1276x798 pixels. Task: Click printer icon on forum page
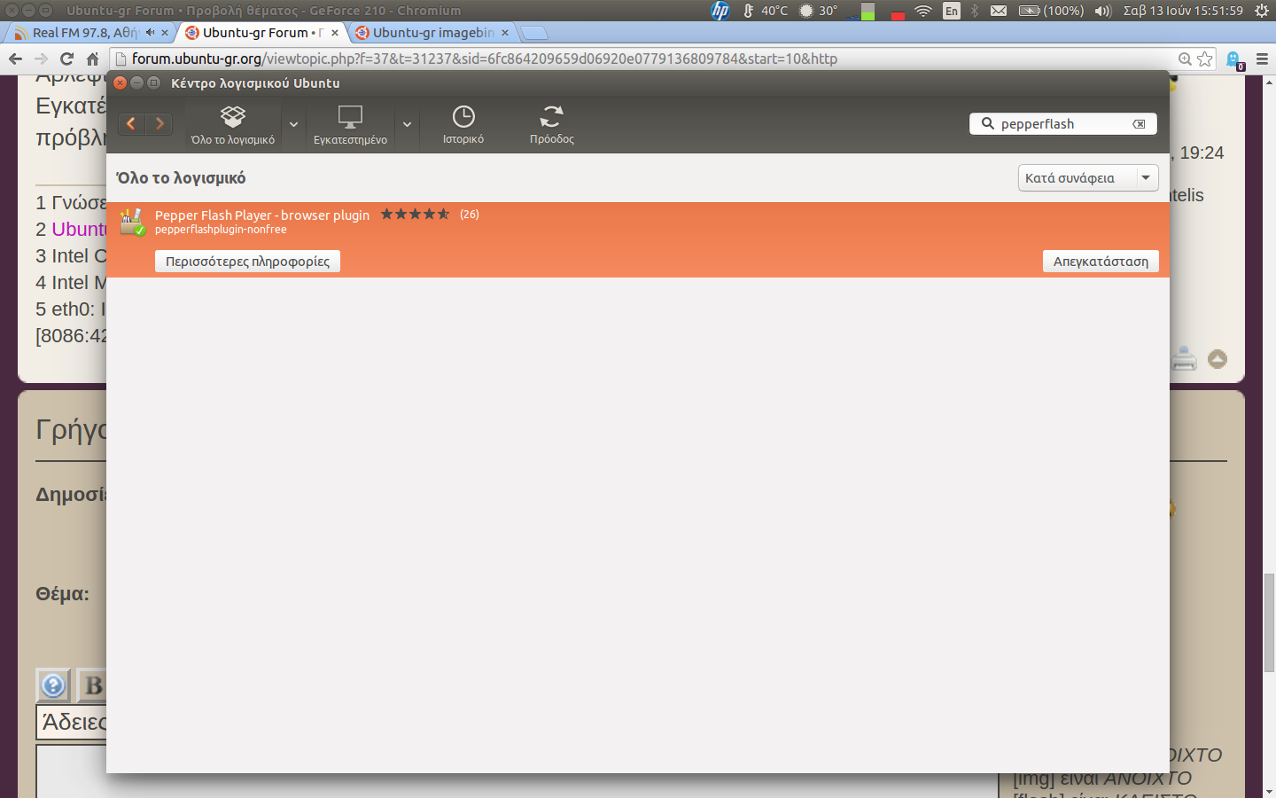point(1184,358)
